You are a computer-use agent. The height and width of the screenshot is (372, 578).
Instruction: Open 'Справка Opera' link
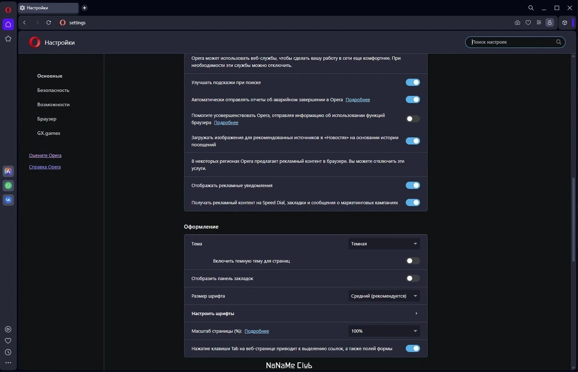pos(45,167)
